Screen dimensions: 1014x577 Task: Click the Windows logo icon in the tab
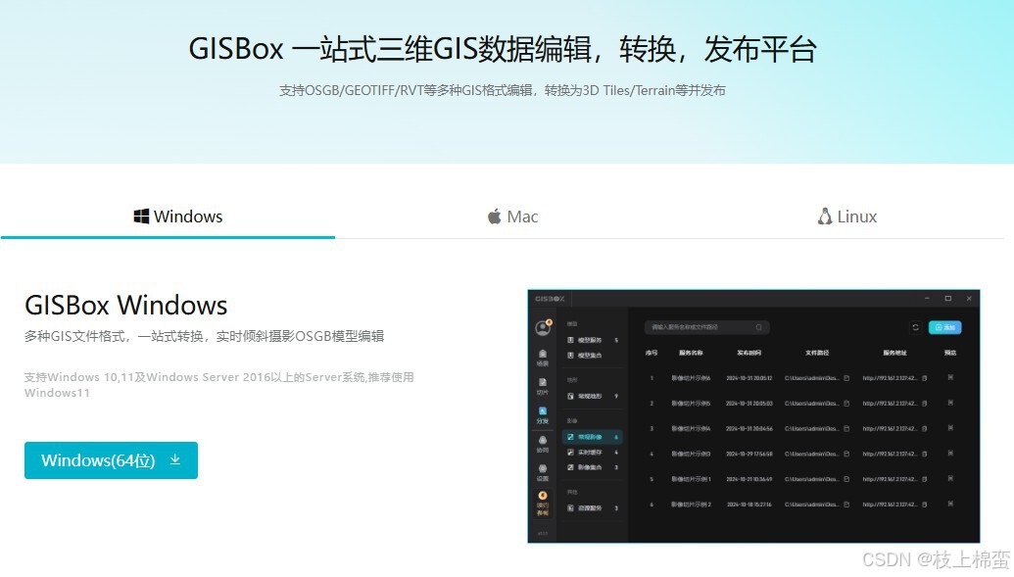click(x=141, y=216)
